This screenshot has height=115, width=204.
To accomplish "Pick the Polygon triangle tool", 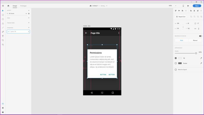I will coord(3,24).
